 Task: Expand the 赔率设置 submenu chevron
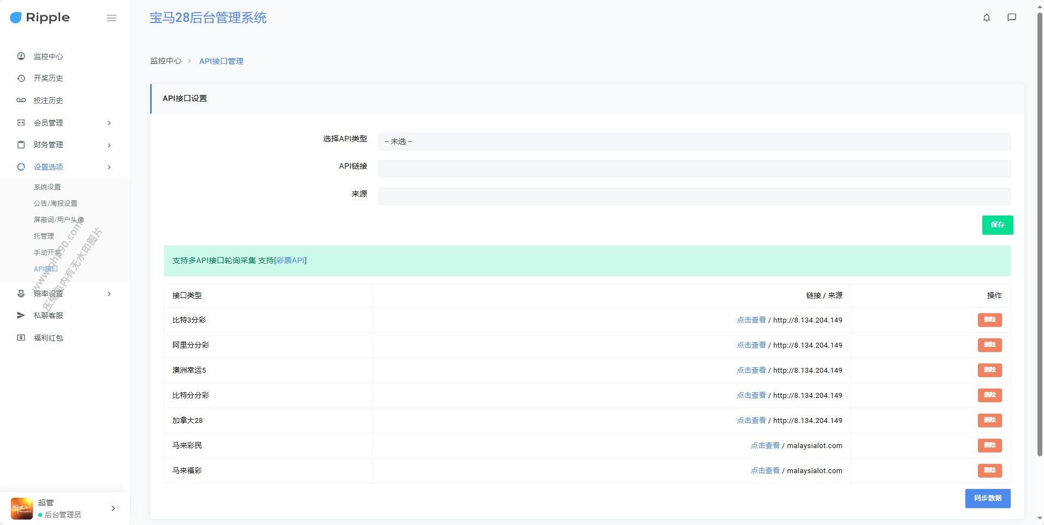pos(109,294)
